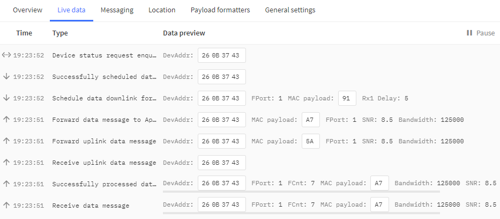Image resolution: width=500 pixels, height=219 pixels.
Task: Click MAC payload value 5A
Action: click(310, 141)
